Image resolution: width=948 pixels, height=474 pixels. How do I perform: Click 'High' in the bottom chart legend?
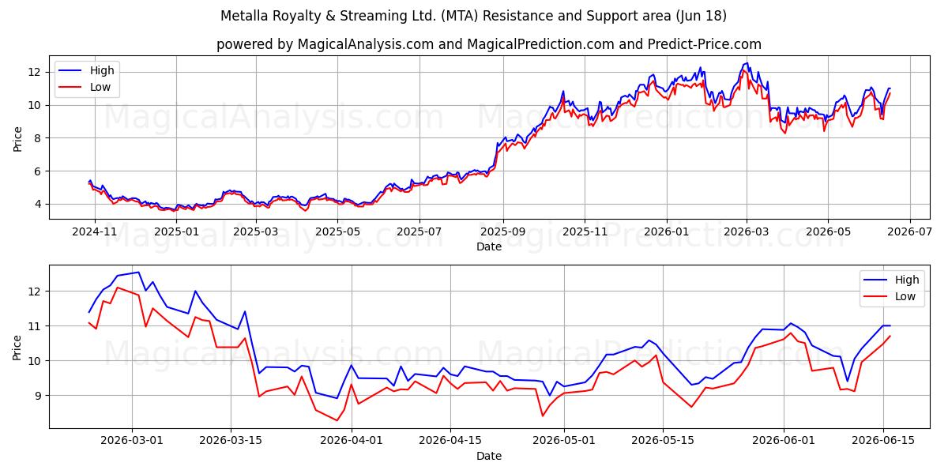pyautogui.click(x=907, y=280)
